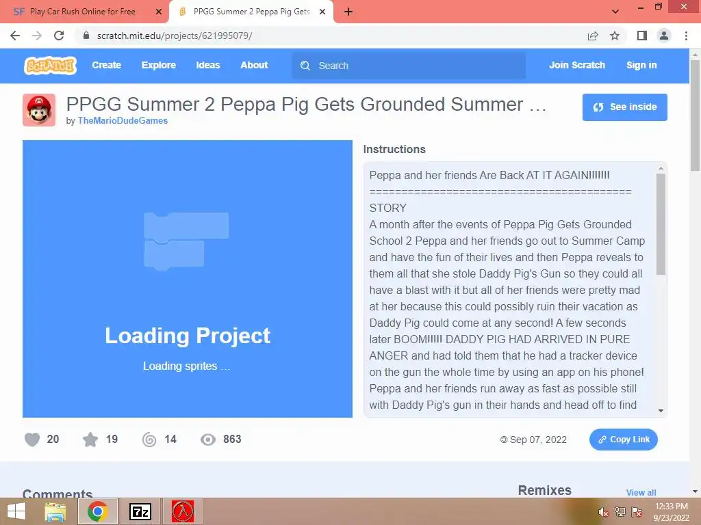Screen dimensions: 701x525
Task: Open 7-Zip from the taskbar
Action: [x=140, y=511]
